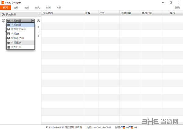
Task: Click the Youtu Designer app logo icon
Action: 3,2
